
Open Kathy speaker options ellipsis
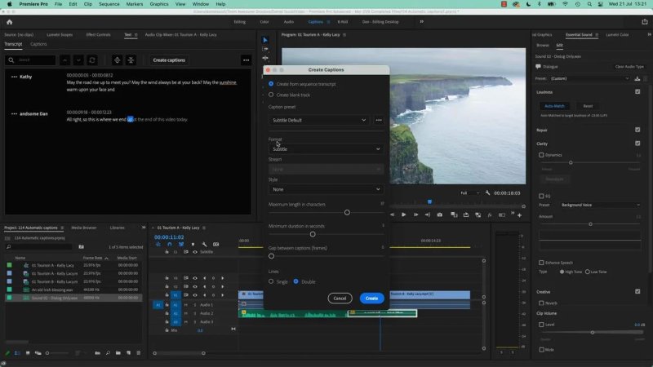14,77
